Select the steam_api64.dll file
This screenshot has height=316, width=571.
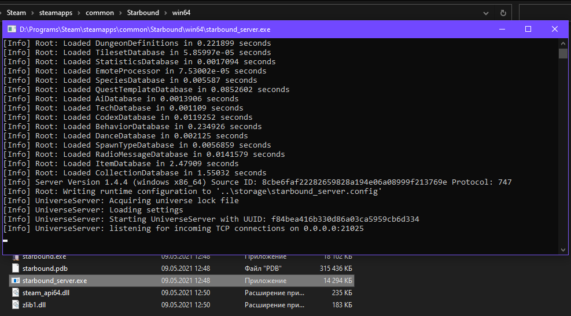[46, 293]
